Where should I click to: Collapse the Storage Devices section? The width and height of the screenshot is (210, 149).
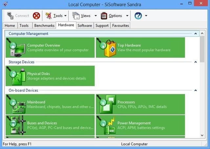pyautogui.click(x=196, y=62)
